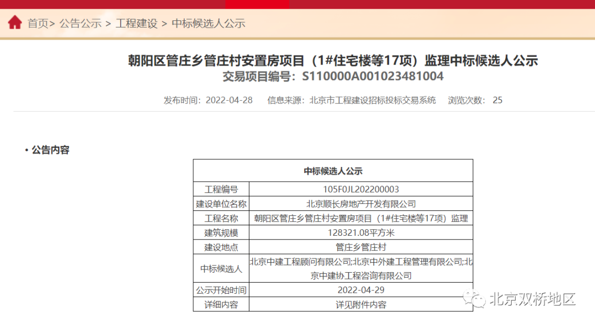Click the 建筑规模 label cell

221,232
